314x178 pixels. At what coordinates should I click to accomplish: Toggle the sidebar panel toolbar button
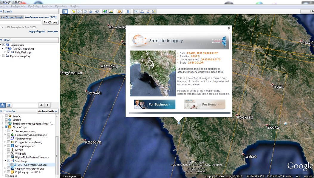[x=65, y=11]
